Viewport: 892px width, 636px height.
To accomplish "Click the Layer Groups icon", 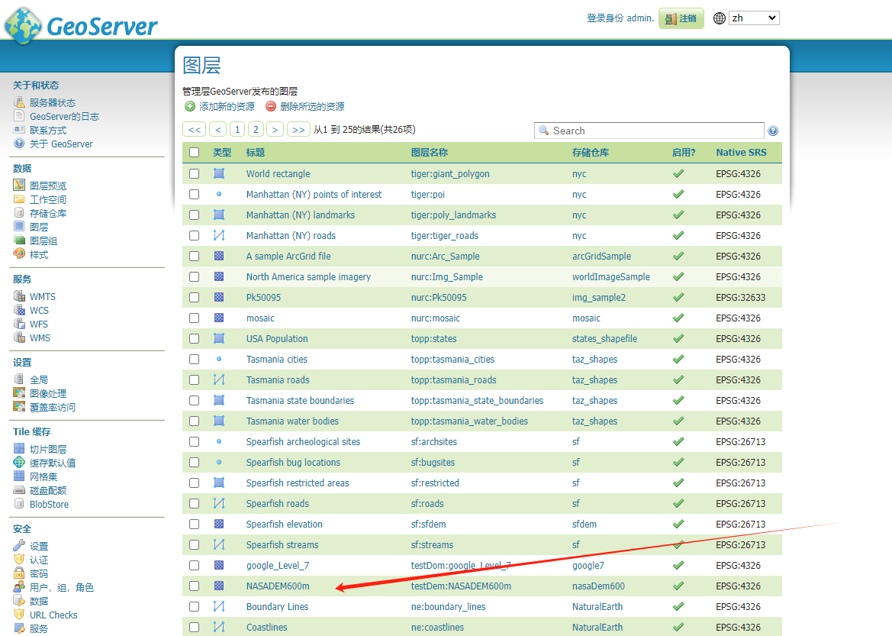I will (19, 241).
